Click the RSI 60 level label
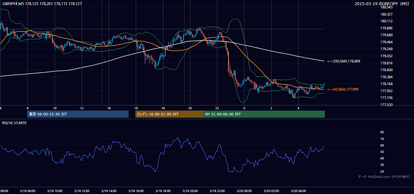The image size is (414, 194). 382,145
